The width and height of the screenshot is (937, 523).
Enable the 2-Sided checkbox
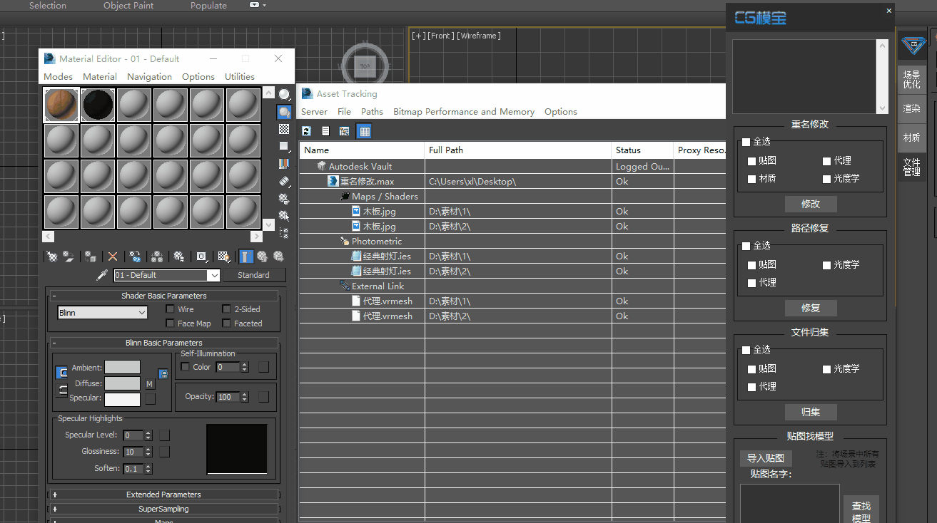click(227, 309)
